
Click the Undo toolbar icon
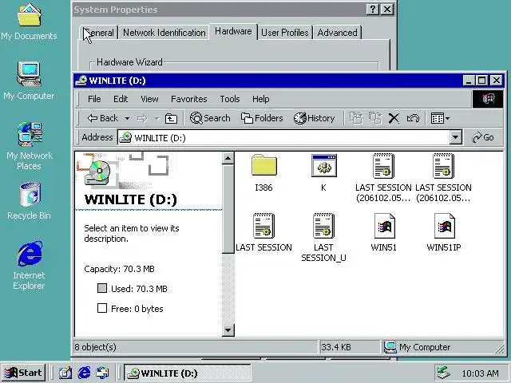[413, 118]
